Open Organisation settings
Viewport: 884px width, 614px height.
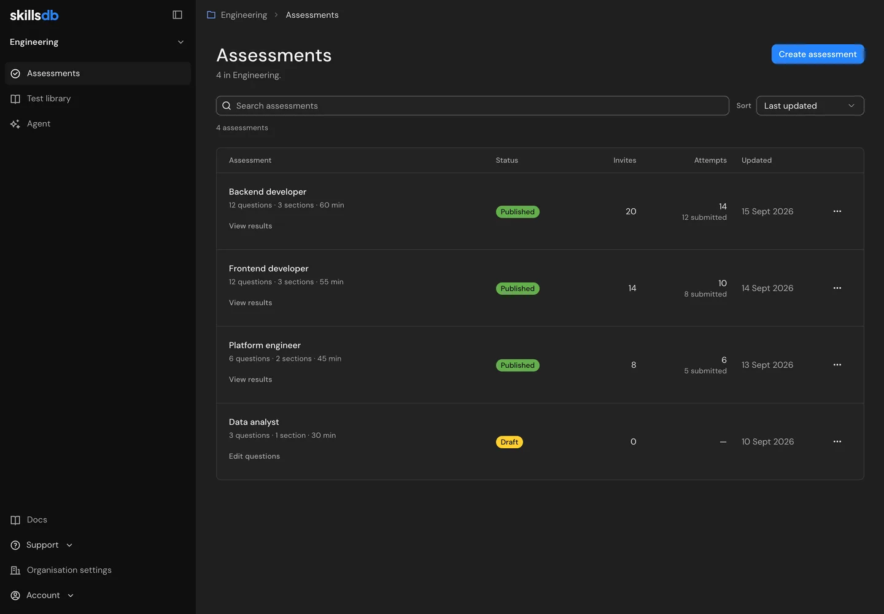point(98,570)
